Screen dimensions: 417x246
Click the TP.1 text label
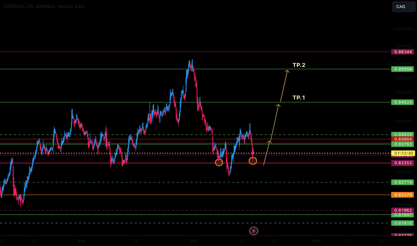coord(298,98)
